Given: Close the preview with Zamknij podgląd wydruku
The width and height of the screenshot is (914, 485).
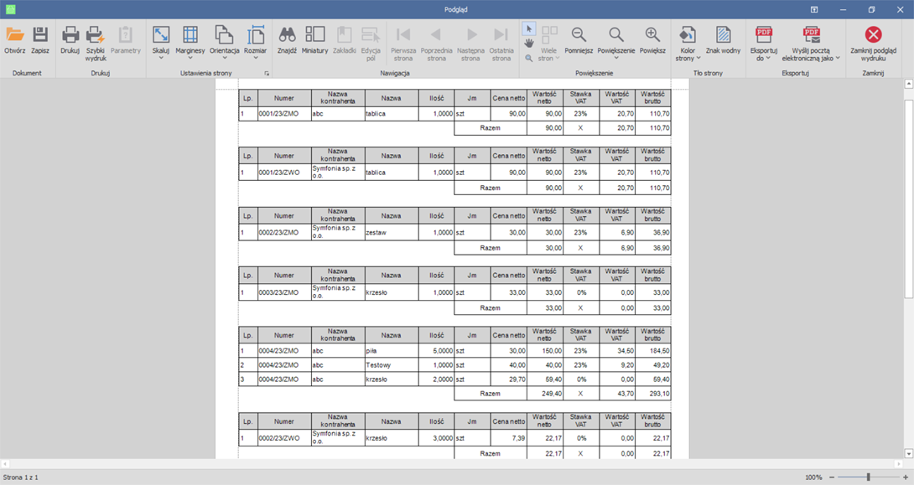Looking at the screenshot, I should pos(873,40).
